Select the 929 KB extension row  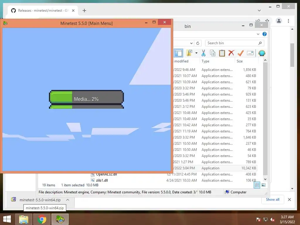tap(215, 94)
